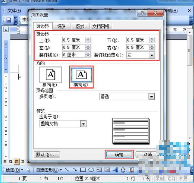194x183 pixels.
Task: Choose the Rectangle drawing tool
Action: [x=83, y=170]
